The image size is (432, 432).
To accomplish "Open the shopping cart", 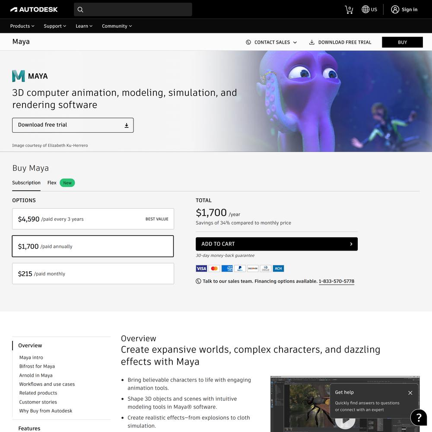I will [349, 10].
